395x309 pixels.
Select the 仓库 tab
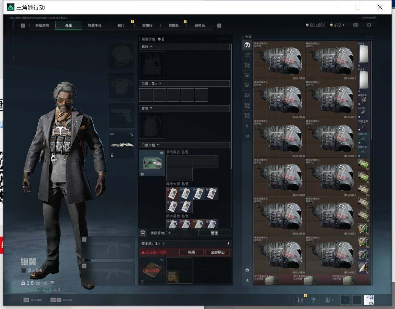[69, 25]
